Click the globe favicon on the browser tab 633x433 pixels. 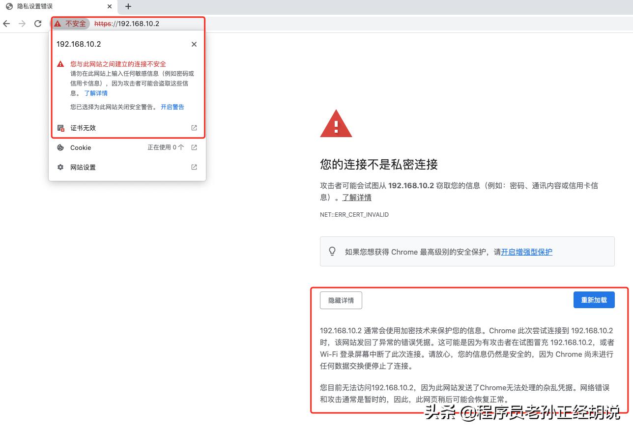click(9, 6)
